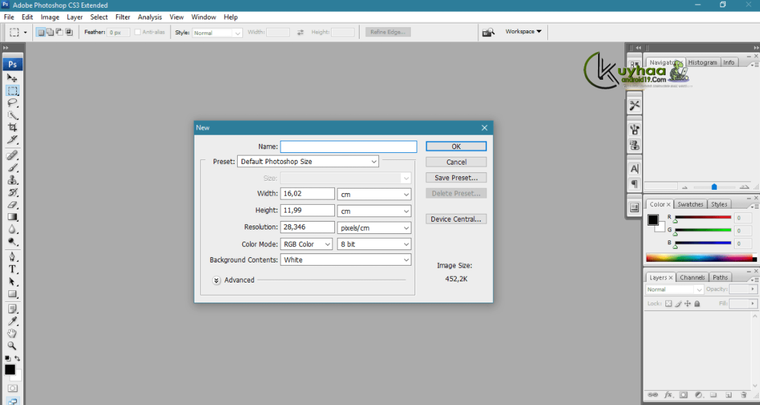Select the History Brush tool

[x=12, y=192]
